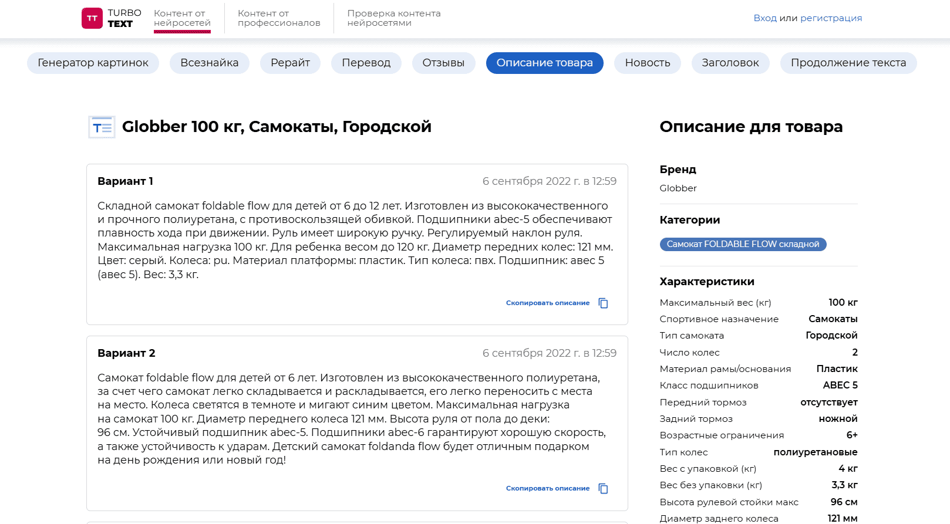The width and height of the screenshot is (950, 524).
Task: Click Скопировать описание in Вариант 1
Action: click(548, 303)
